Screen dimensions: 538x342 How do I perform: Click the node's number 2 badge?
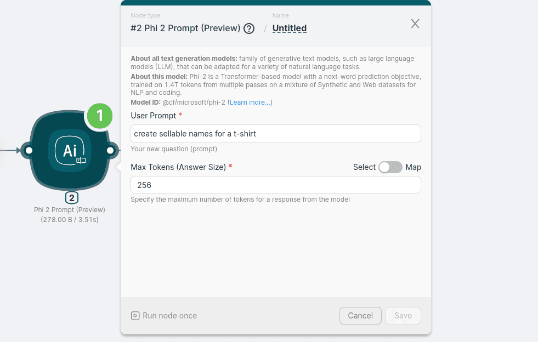pos(72,198)
